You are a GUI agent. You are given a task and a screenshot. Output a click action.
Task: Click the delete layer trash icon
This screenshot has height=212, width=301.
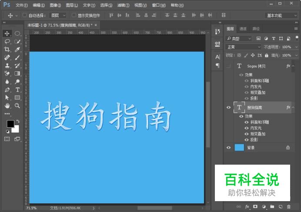point(288,207)
